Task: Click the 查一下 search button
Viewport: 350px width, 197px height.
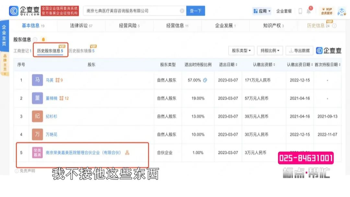Action: pos(195,11)
